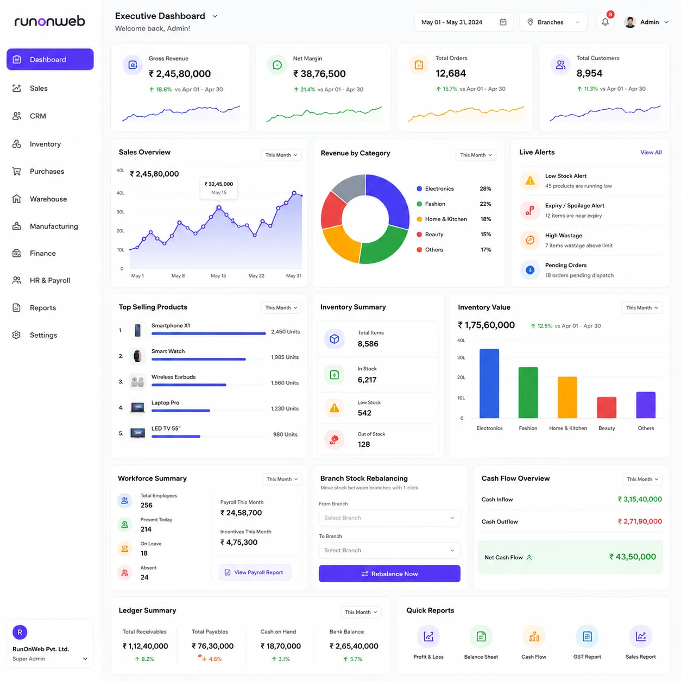Click the Low Stock Alert warning icon
681x681 pixels.
tap(530, 181)
